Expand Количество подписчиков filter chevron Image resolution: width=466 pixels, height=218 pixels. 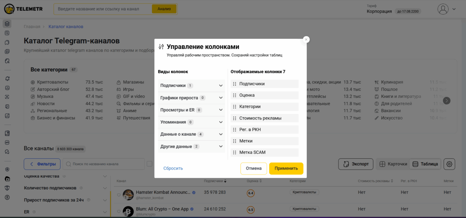(105, 188)
